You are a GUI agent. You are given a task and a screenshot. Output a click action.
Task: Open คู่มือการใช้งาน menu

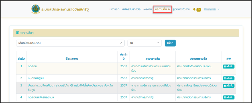point(181,9)
